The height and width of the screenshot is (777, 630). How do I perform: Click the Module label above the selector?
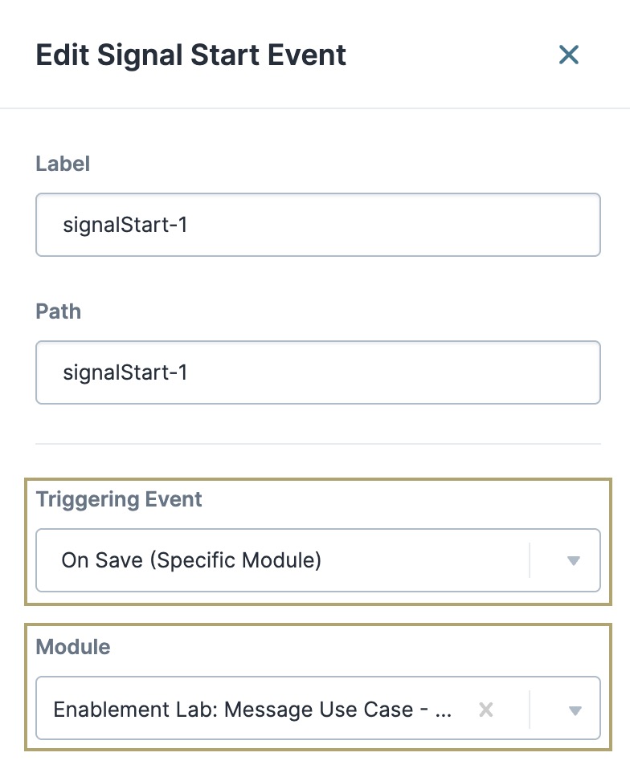pos(73,647)
